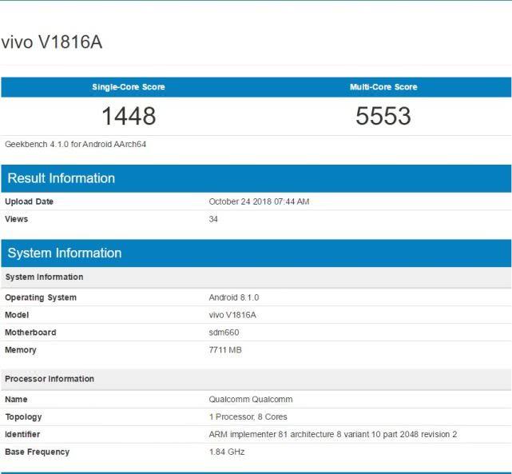Click the blue System Information section header

(256, 253)
